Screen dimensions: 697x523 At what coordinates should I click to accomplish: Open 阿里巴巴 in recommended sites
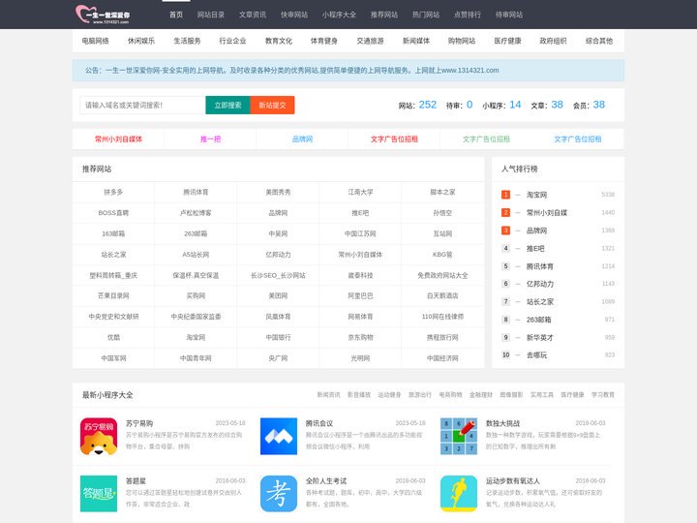(360, 295)
